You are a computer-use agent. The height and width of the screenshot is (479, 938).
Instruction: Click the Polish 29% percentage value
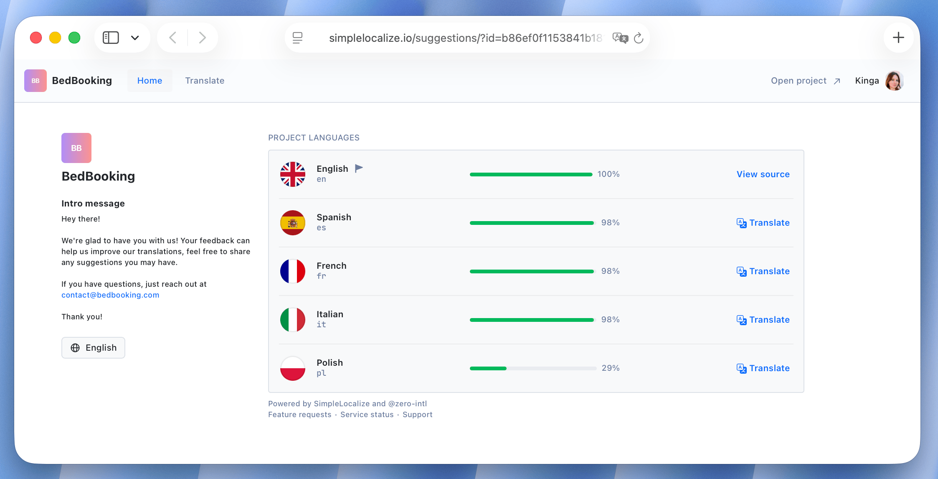(x=611, y=368)
